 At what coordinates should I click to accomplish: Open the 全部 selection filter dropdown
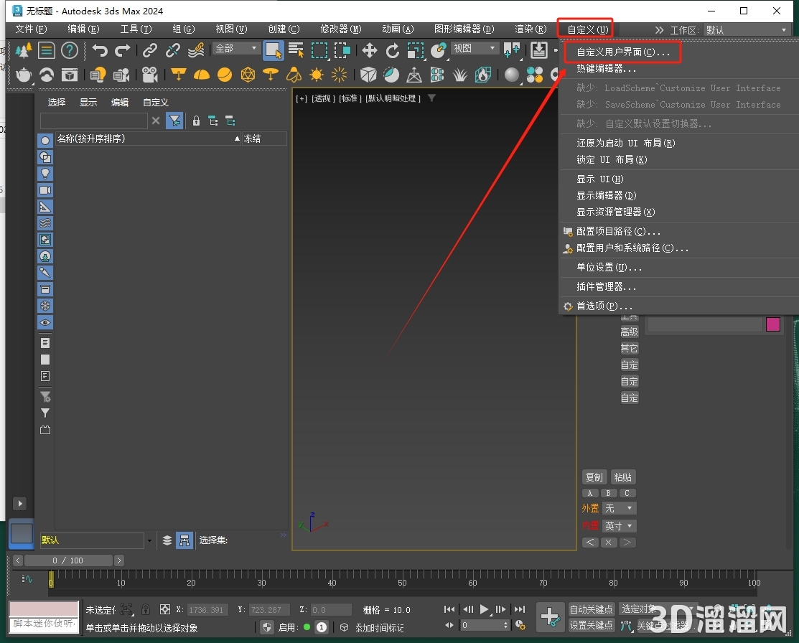[235, 48]
